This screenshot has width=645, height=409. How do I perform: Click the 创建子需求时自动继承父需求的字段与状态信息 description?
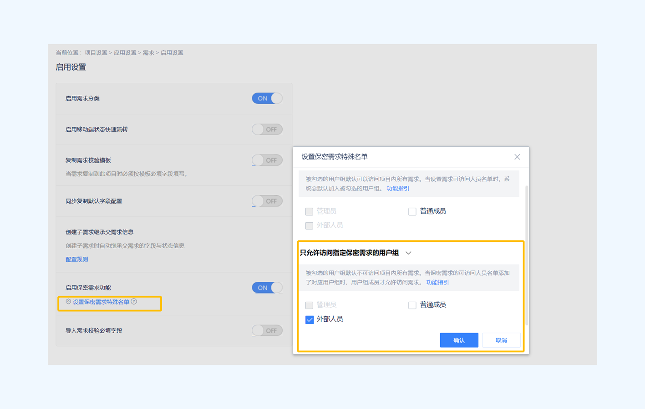click(x=125, y=245)
